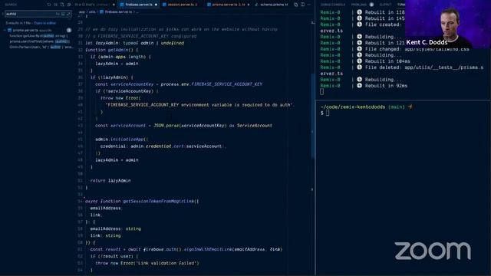491x276 pixels.
Task: Click the Clear search results icon
Action: 55,5
